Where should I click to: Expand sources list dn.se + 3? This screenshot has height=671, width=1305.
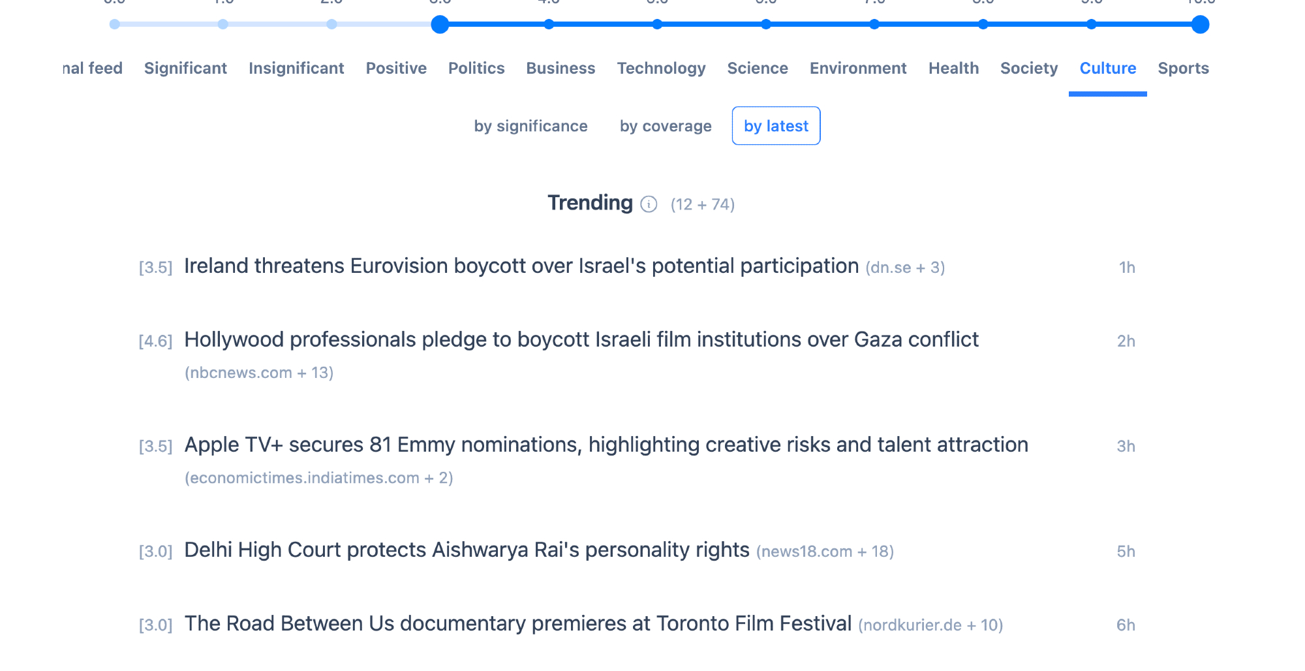pyautogui.click(x=905, y=268)
